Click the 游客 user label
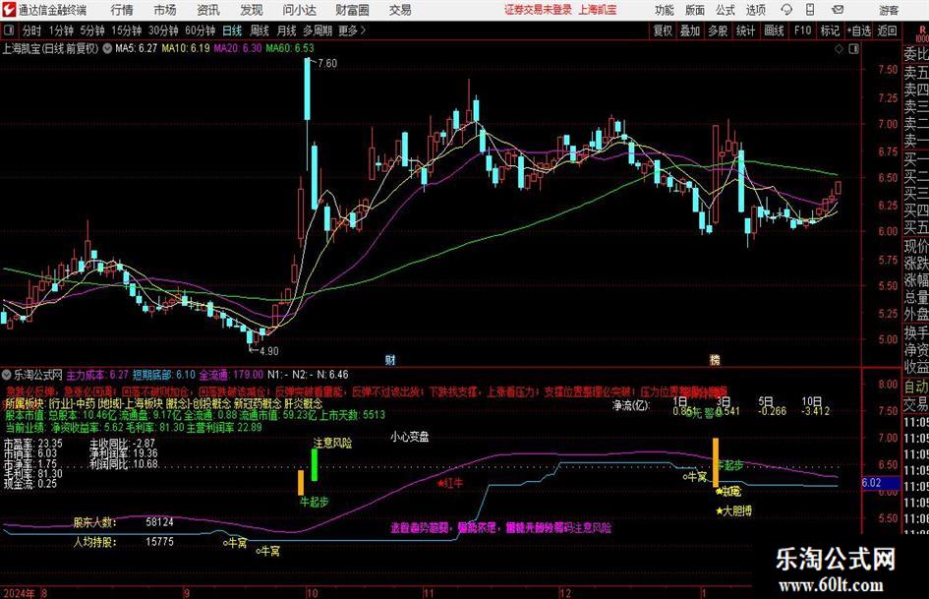Image resolution: width=929 pixels, height=599 pixels. click(x=888, y=10)
